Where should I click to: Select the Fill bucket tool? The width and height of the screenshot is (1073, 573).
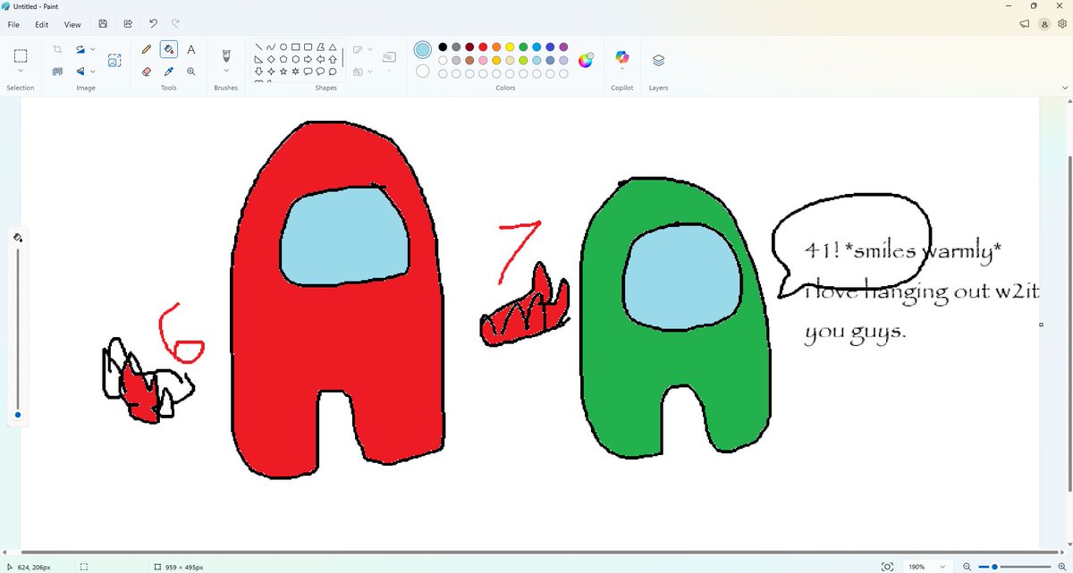pos(169,50)
